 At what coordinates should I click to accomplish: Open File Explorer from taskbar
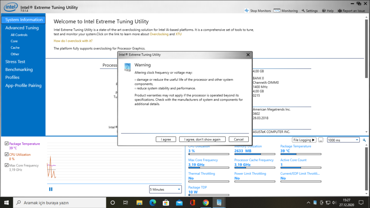coord(139,203)
